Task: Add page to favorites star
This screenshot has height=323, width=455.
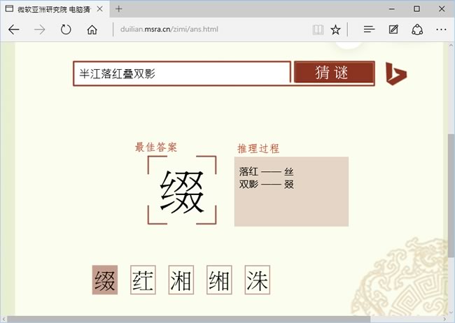Action: click(336, 29)
